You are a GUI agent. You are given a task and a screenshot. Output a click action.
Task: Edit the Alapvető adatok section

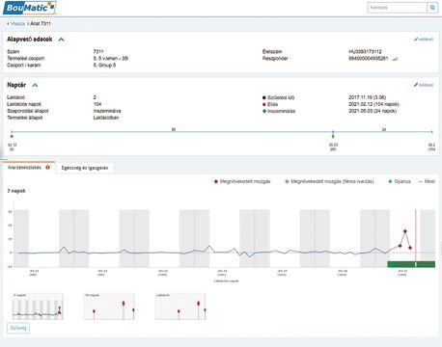click(x=424, y=40)
